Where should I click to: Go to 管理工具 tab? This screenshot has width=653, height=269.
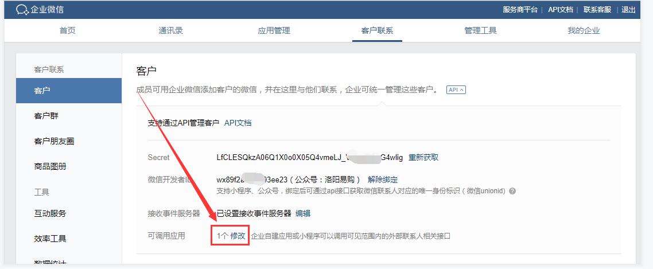[x=481, y=30]
